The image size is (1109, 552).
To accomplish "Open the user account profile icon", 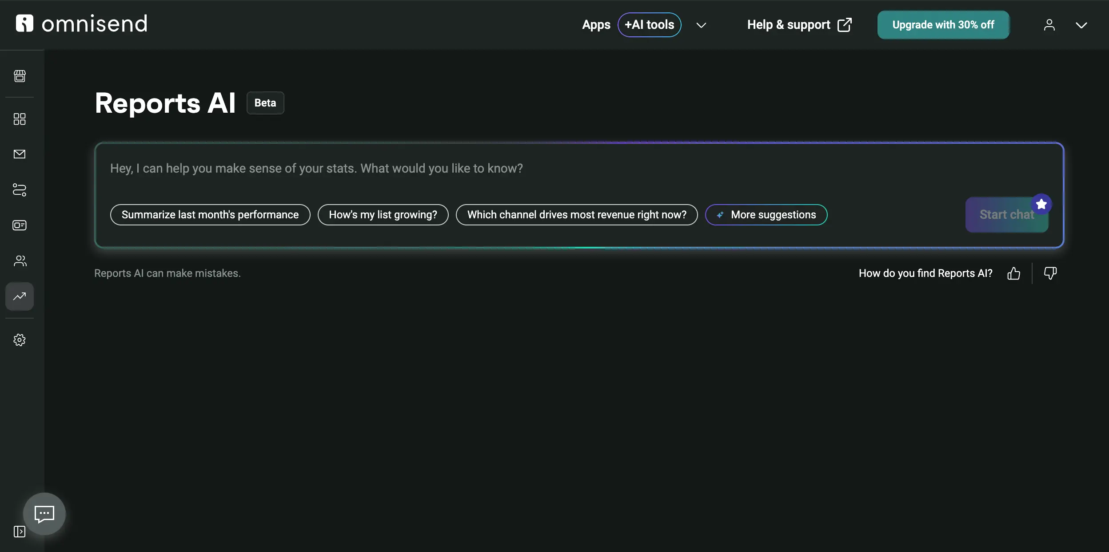I will pyautogui.click(x=1049, y=25).
